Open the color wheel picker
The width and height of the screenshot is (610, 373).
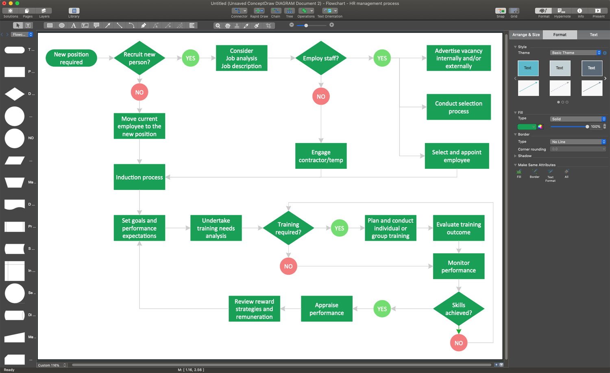(540, 127)
